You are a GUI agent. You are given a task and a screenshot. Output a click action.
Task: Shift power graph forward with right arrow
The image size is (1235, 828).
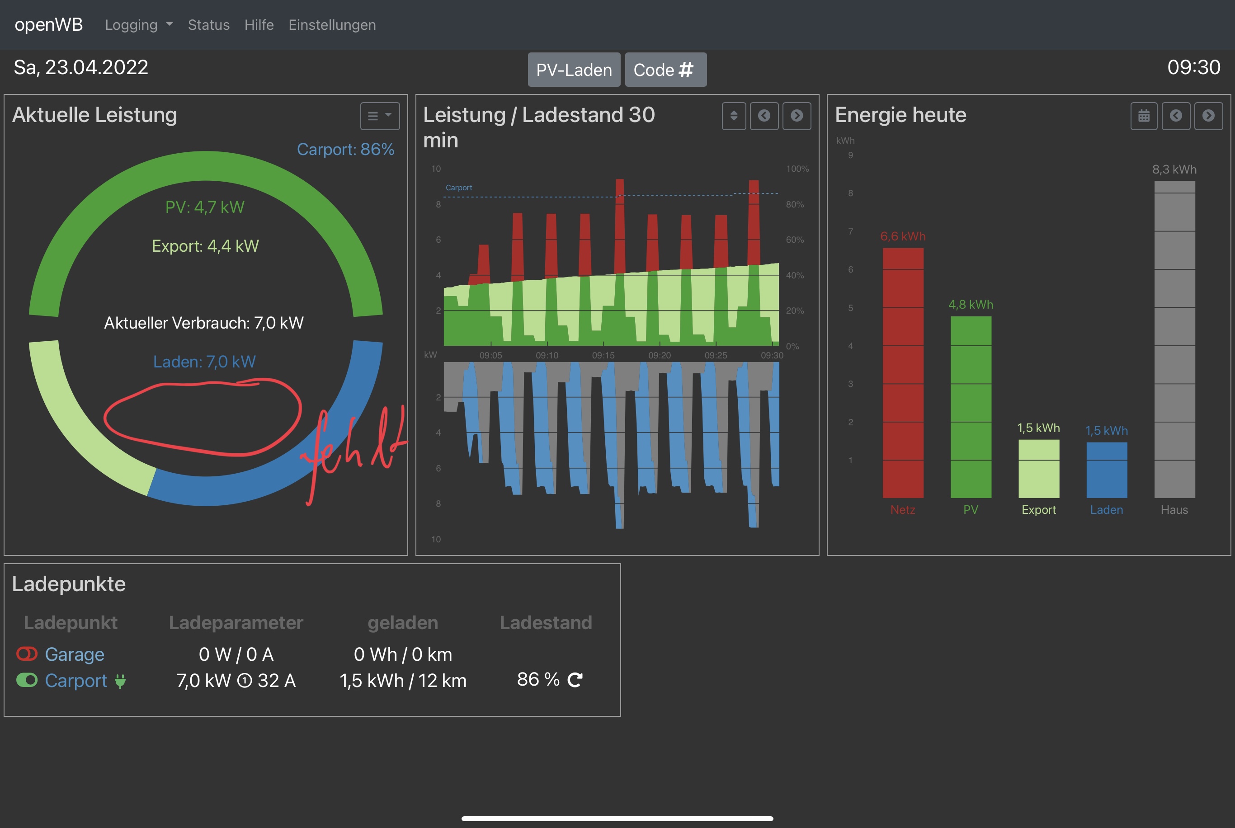[797, 116]
